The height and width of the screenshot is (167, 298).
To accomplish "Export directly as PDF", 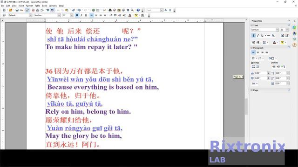I will pos(33,10).
